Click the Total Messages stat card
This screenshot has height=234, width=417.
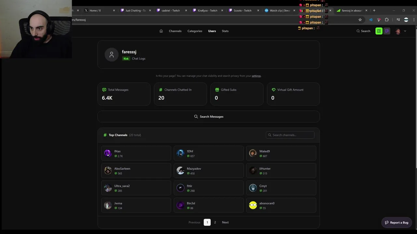coord(124,94)
